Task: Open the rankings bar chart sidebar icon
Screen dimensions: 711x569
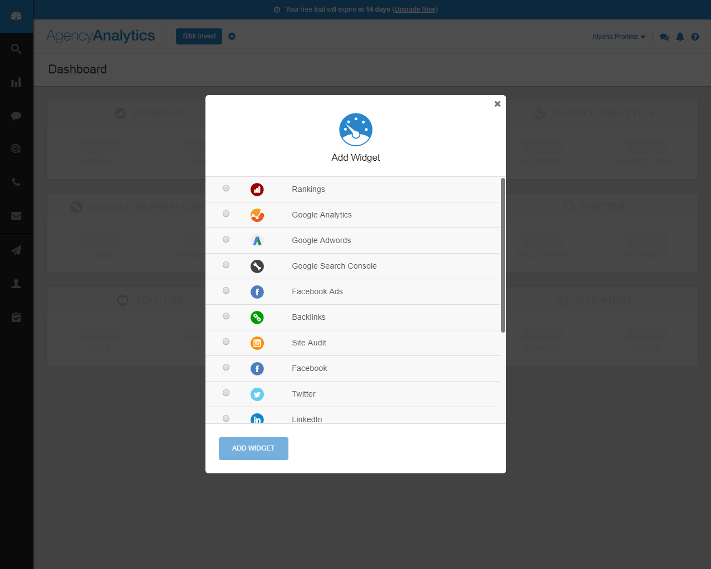Action: [x=16, y=82]
